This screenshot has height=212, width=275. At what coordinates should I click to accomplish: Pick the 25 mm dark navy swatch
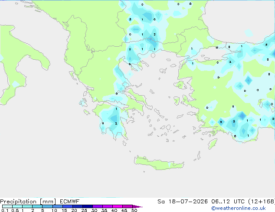coord(88,206)
